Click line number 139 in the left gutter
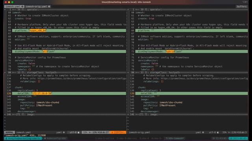 coord(9,93)
